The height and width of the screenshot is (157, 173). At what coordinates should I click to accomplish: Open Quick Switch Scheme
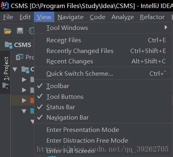pos(103,74)
